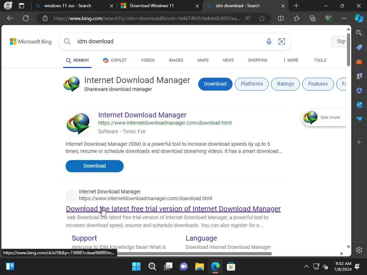The height and width of the screenshot is (275, 367).
Task: Click the Features pill button
Action: click(318, 84)
